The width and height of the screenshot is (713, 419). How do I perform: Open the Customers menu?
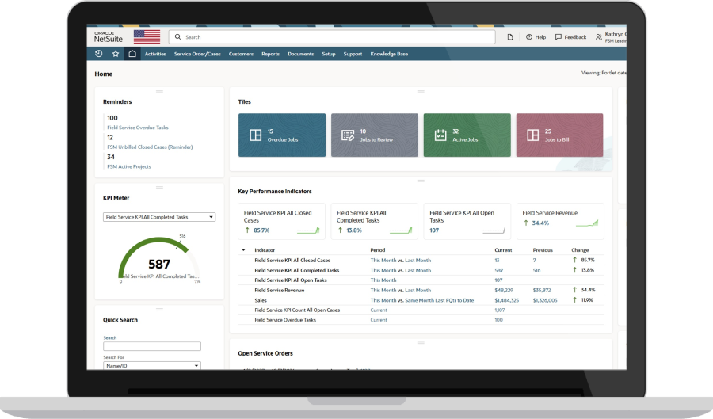coord(241,54)
